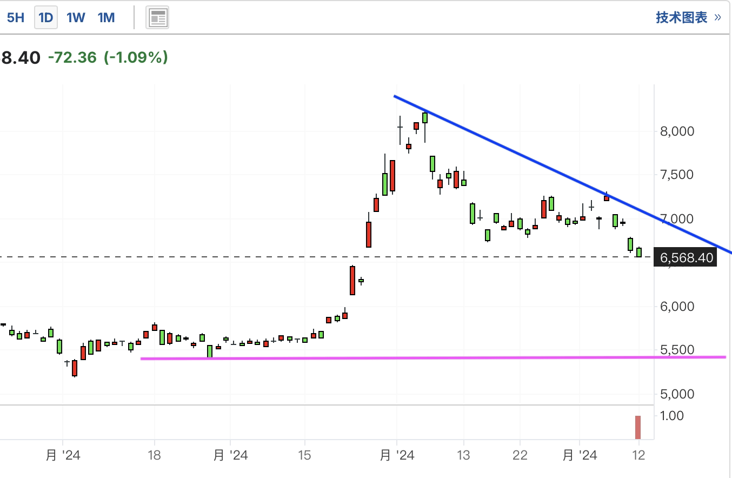Image resolution: width=732 pixels, height=478 pixels.
Task: Click the 6,000 price axis label
Action: click(677, 307)
